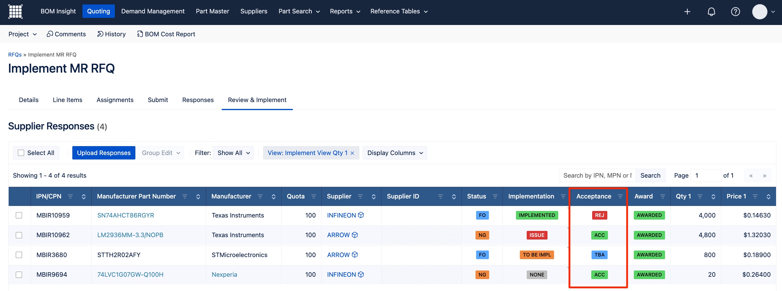Image resolution: width=782 pixels, height=291 pixels.
Task: Click the plus add icon in header
Action: pos(687,12)
